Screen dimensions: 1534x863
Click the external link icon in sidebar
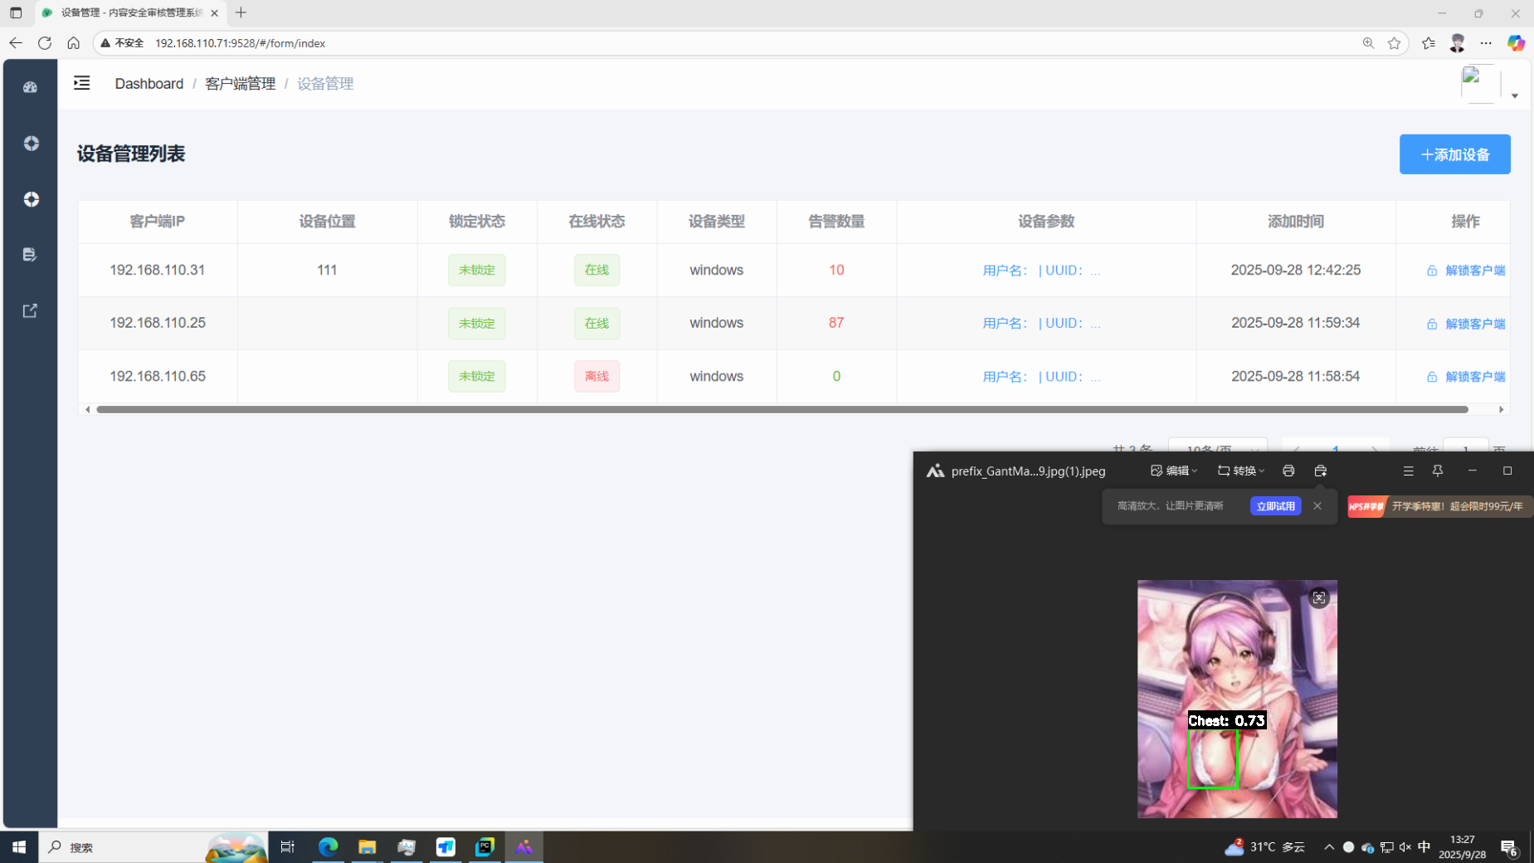coord(31,311)
